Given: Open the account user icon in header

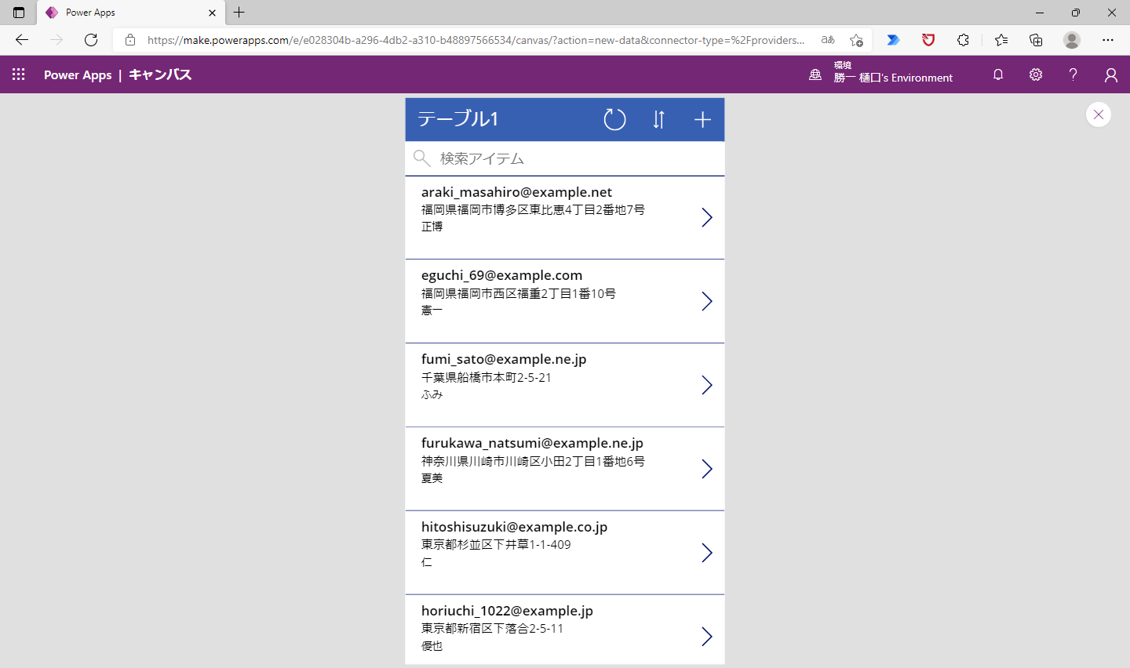Looking at the screenshot, I should pos(1110,74).
